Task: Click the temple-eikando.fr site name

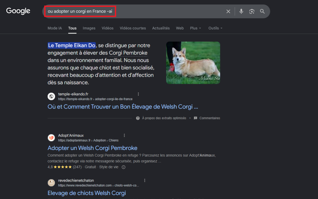Action: 73,94
